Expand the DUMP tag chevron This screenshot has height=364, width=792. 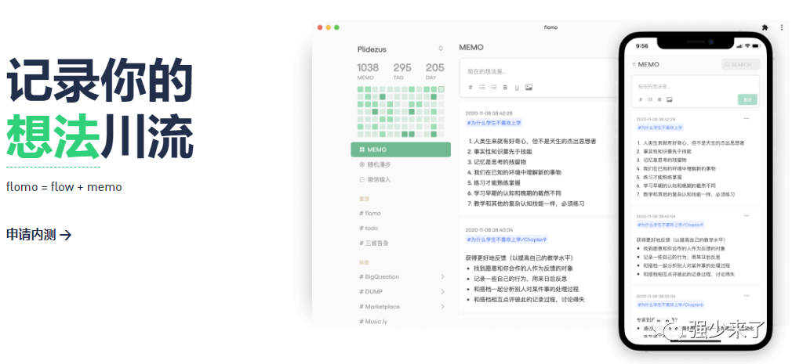point(442,291)
